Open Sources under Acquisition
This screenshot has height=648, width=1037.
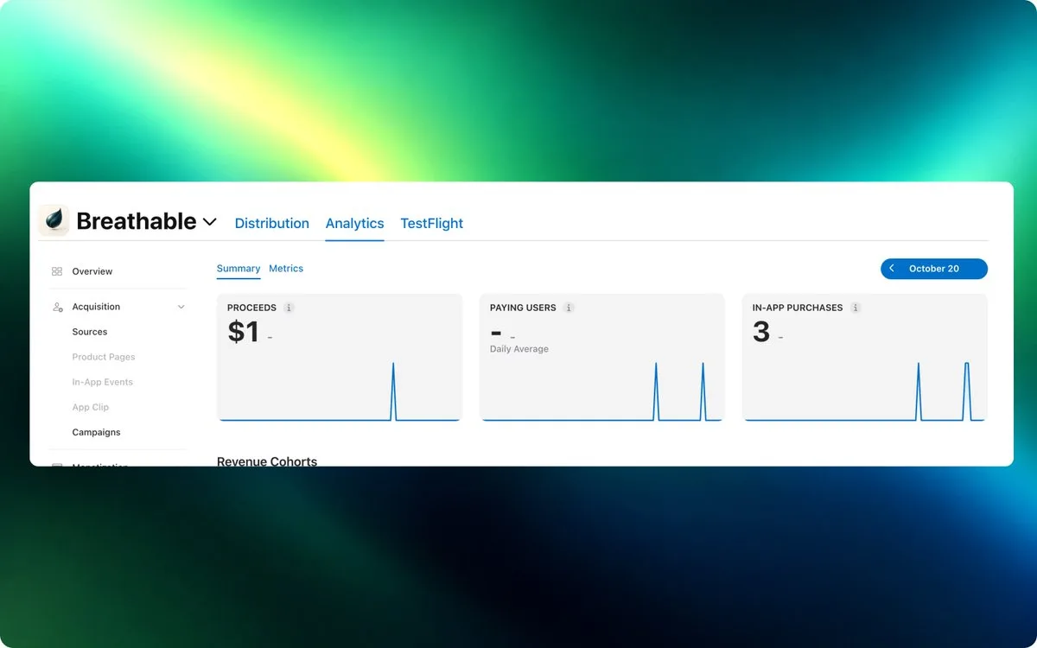click(90, 332)
